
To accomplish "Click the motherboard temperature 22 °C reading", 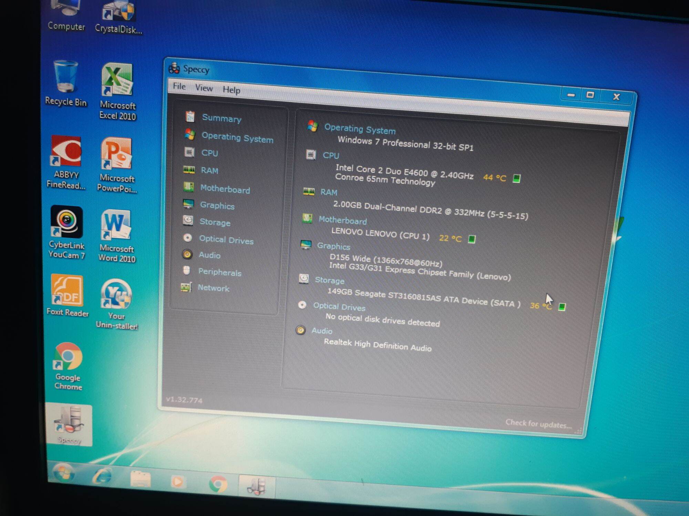I will [450, 238].
